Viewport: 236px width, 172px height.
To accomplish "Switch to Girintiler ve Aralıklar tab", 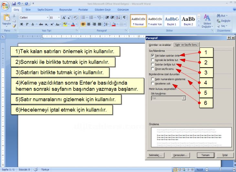I will pyautogui.click(x=160, y=45).
